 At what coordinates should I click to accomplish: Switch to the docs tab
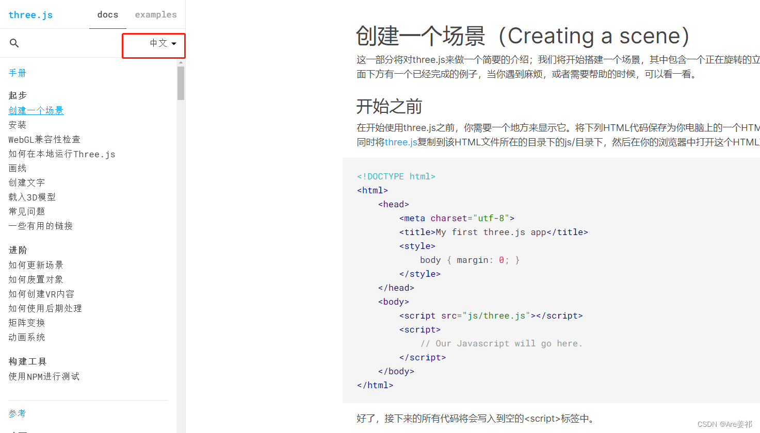tap(107, 14)
